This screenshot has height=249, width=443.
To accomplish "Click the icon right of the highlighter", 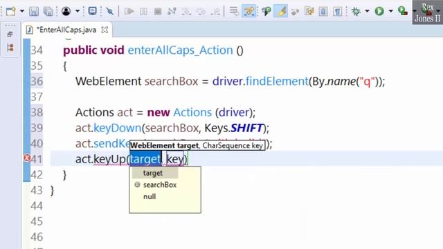I will [295, 11].
